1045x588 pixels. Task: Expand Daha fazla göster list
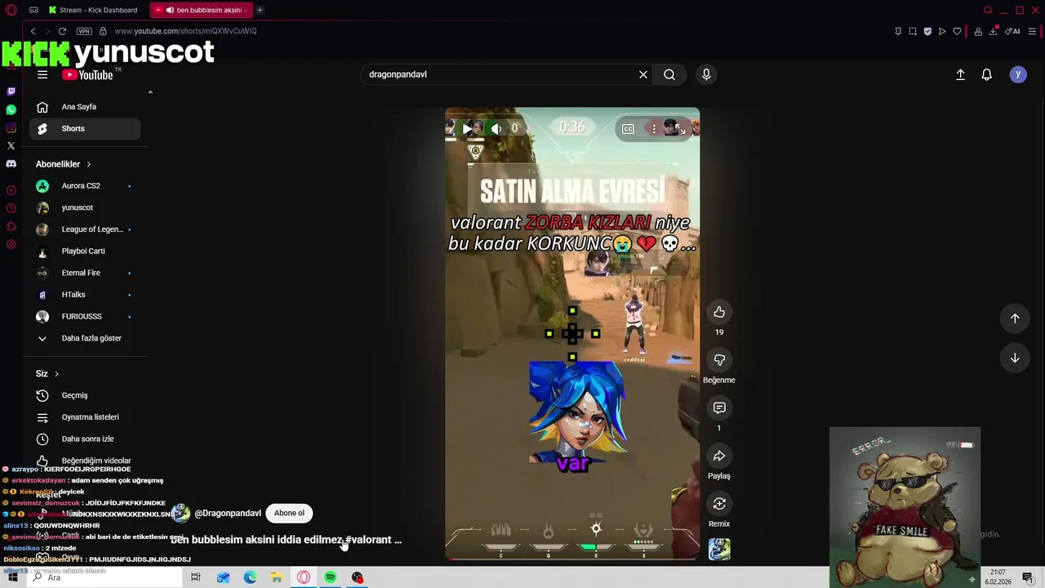pos(85,338)
